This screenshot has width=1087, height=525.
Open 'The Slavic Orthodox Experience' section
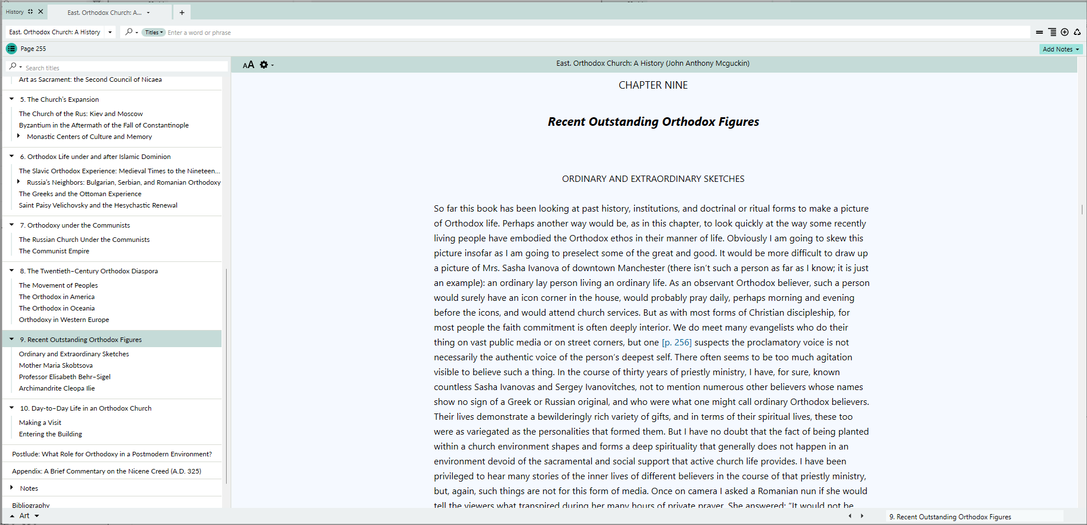tap(119, 171)
